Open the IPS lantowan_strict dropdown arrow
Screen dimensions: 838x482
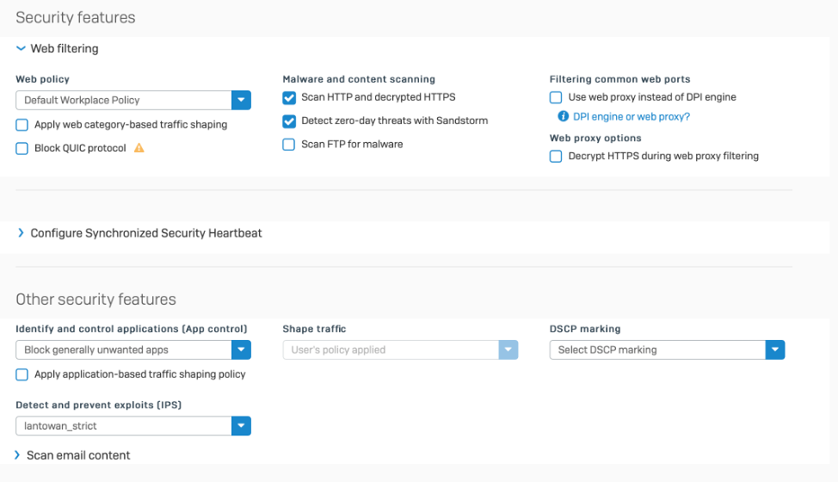click(241, 426)
